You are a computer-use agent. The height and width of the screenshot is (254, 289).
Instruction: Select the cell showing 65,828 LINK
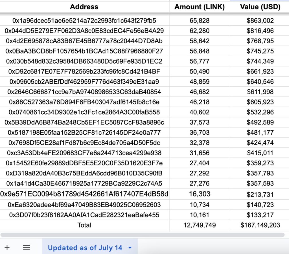[x=200, y=21]
